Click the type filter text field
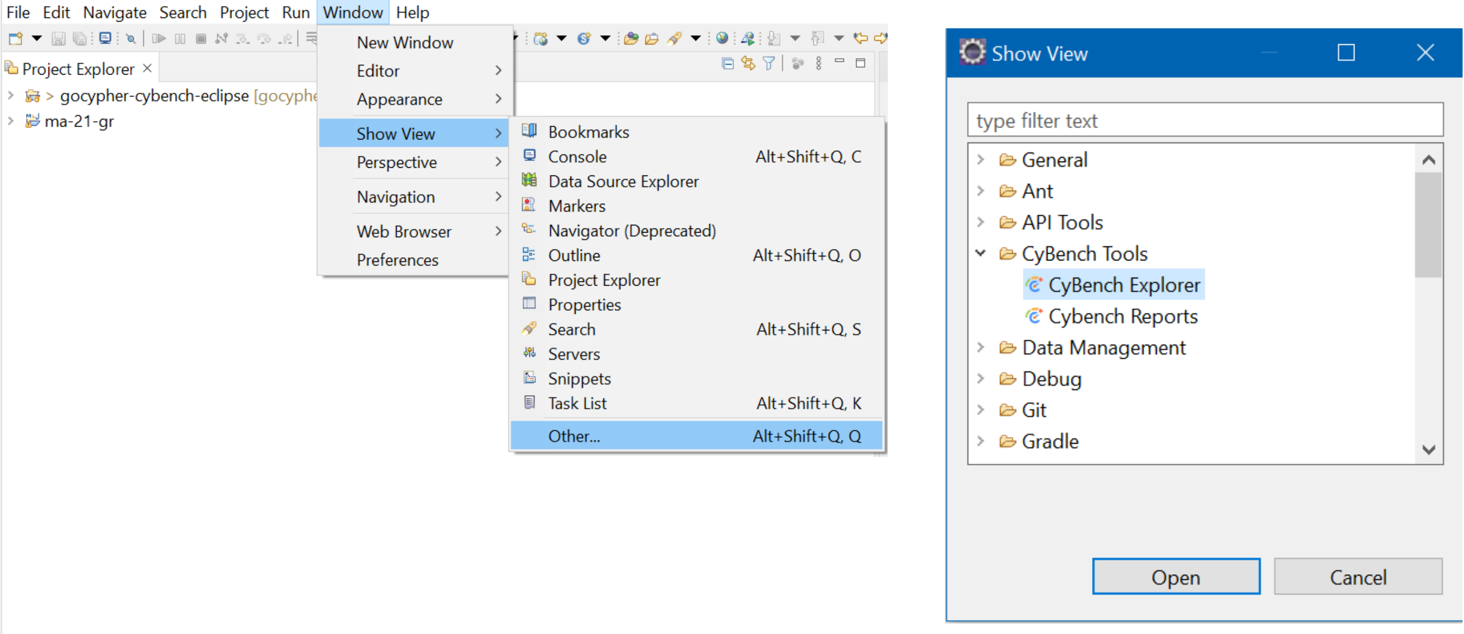 1205,120
